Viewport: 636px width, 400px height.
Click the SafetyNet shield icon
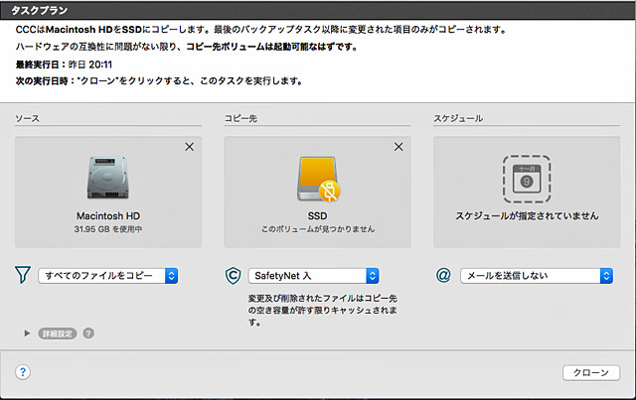pos(234,276)
